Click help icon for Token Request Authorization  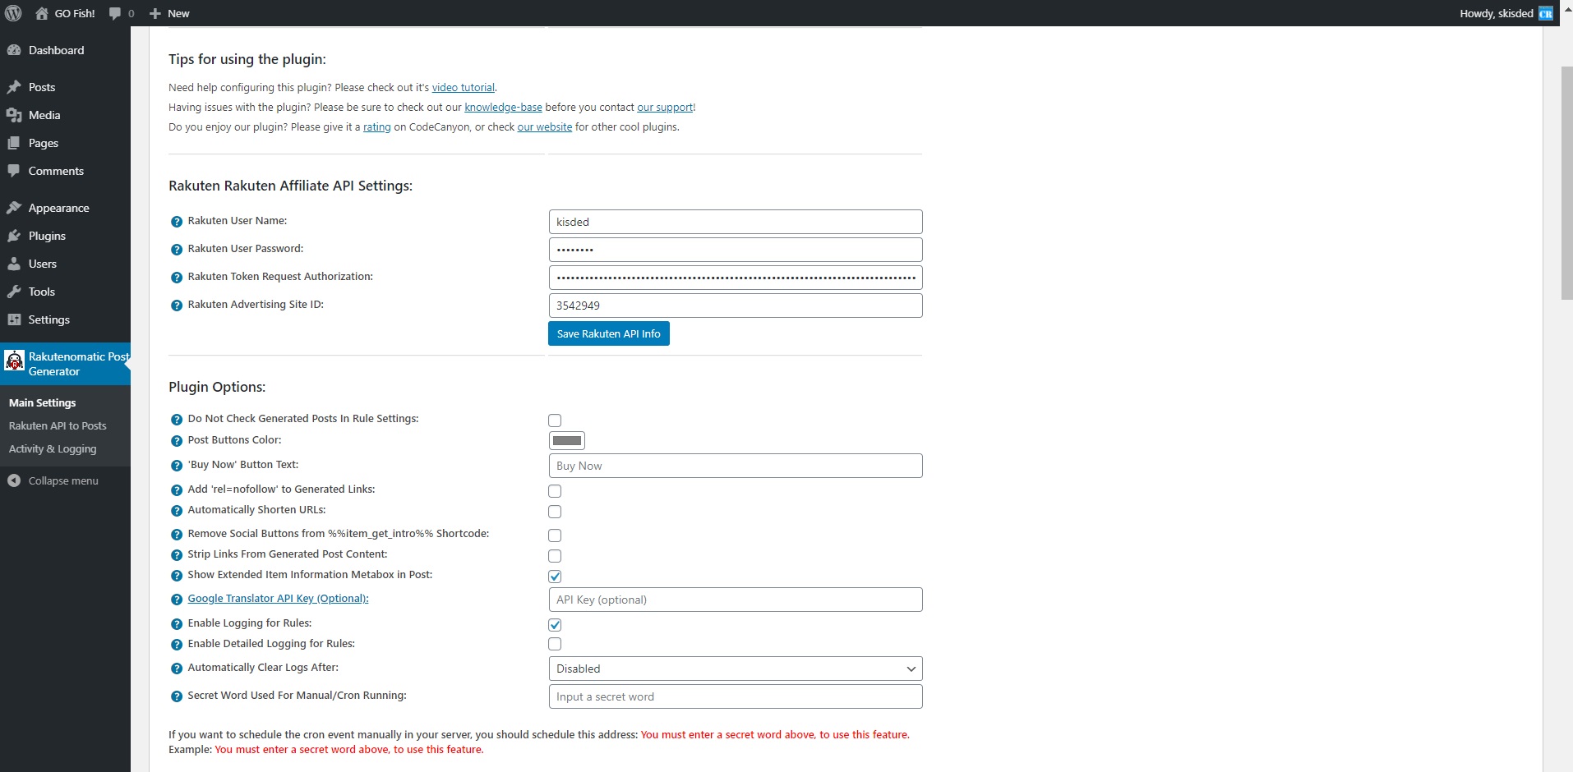pyautogui.click(x=176, y=278)
